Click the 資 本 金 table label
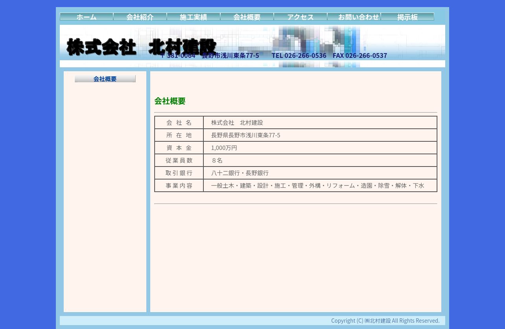The width and height of the screenshot is (505, 329). pos(179,148)
